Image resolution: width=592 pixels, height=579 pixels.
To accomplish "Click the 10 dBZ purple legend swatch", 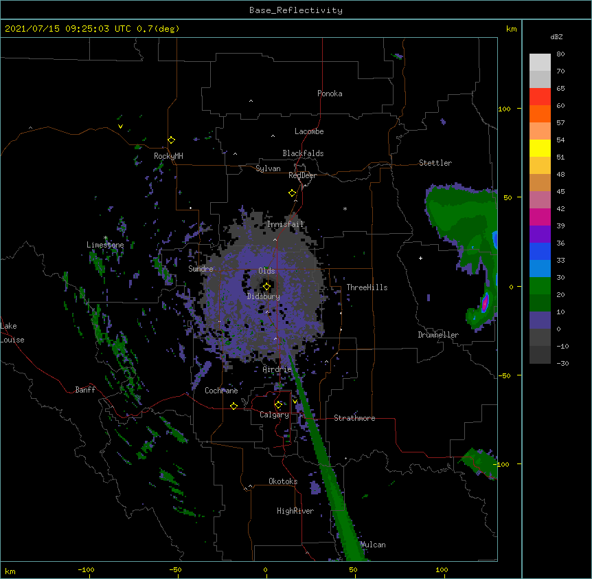I will 540,320.
